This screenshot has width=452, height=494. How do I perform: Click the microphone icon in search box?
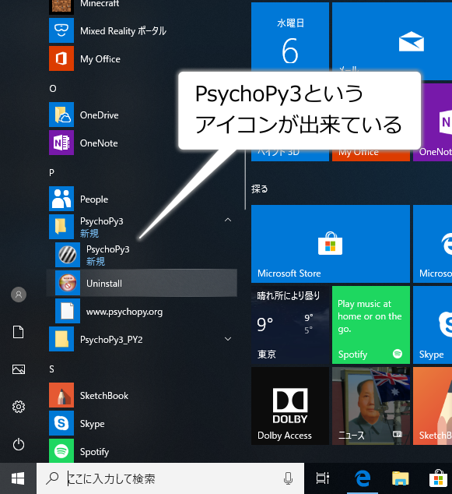click(288, 478)
